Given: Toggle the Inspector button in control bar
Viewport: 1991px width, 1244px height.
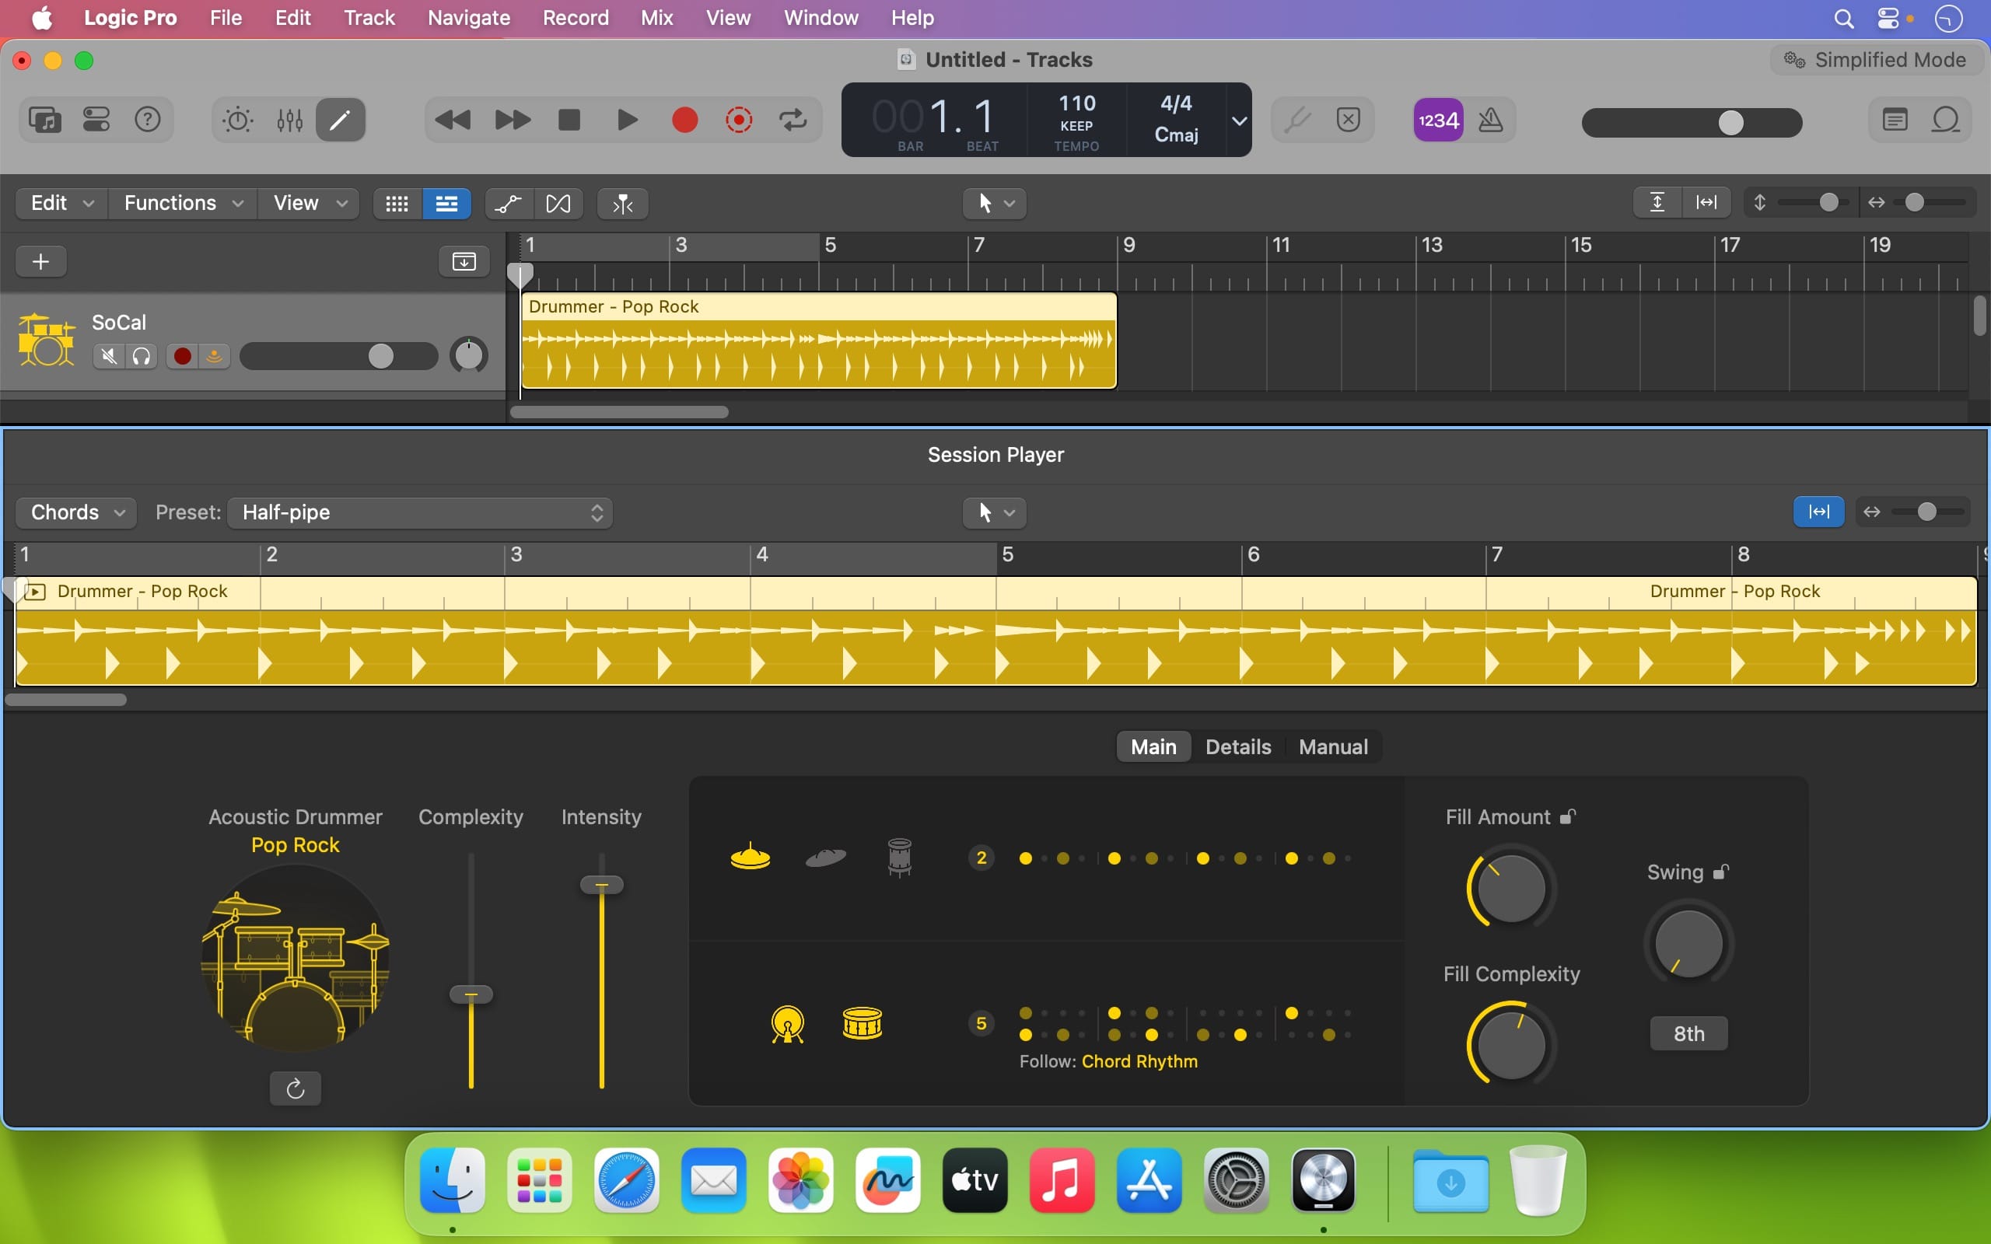Looking at the screenshot, I should point(96,120).
